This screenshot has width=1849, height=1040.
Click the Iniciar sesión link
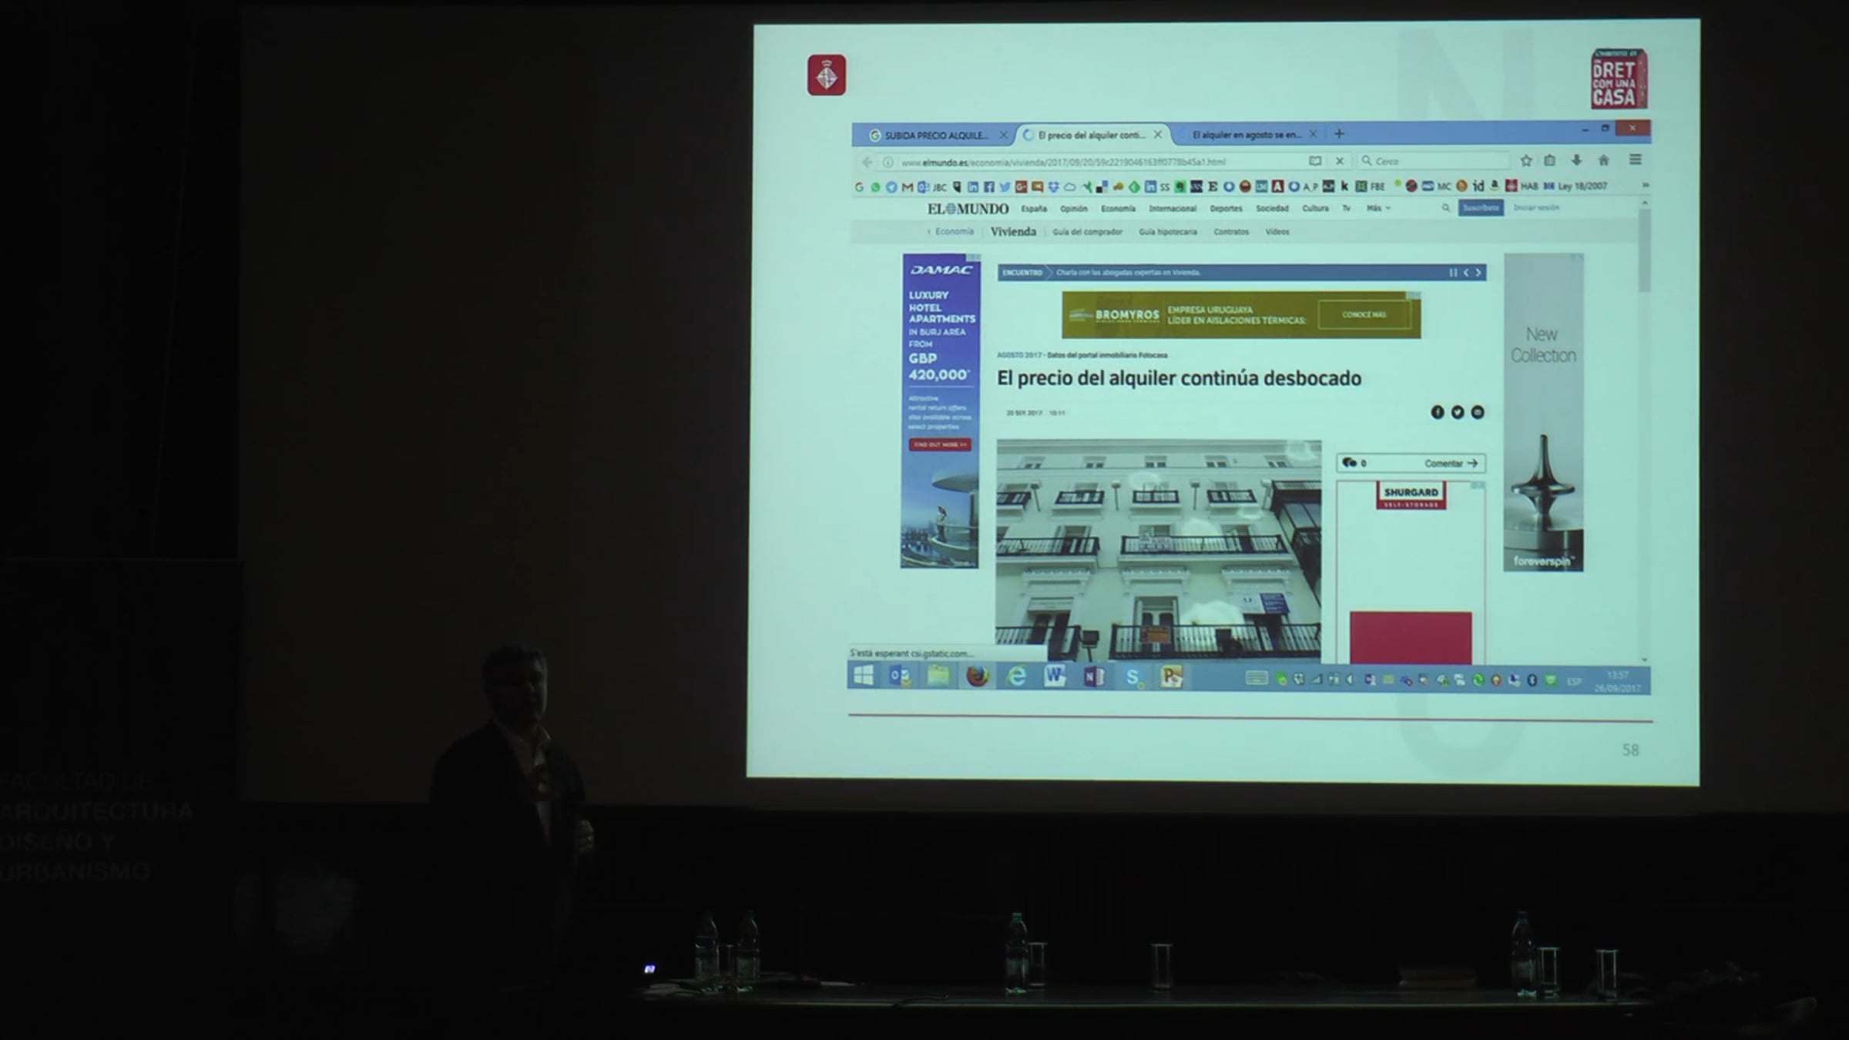[1535, 208]
